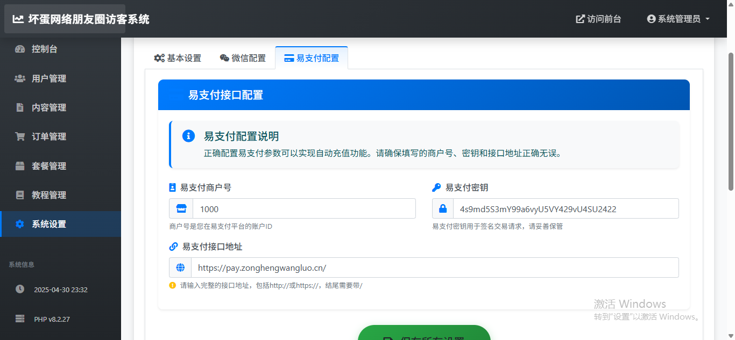The width and height of the screenshot is (735, 340).
Task: Click the 套餐管理 box icon
Action: point(20,166)
